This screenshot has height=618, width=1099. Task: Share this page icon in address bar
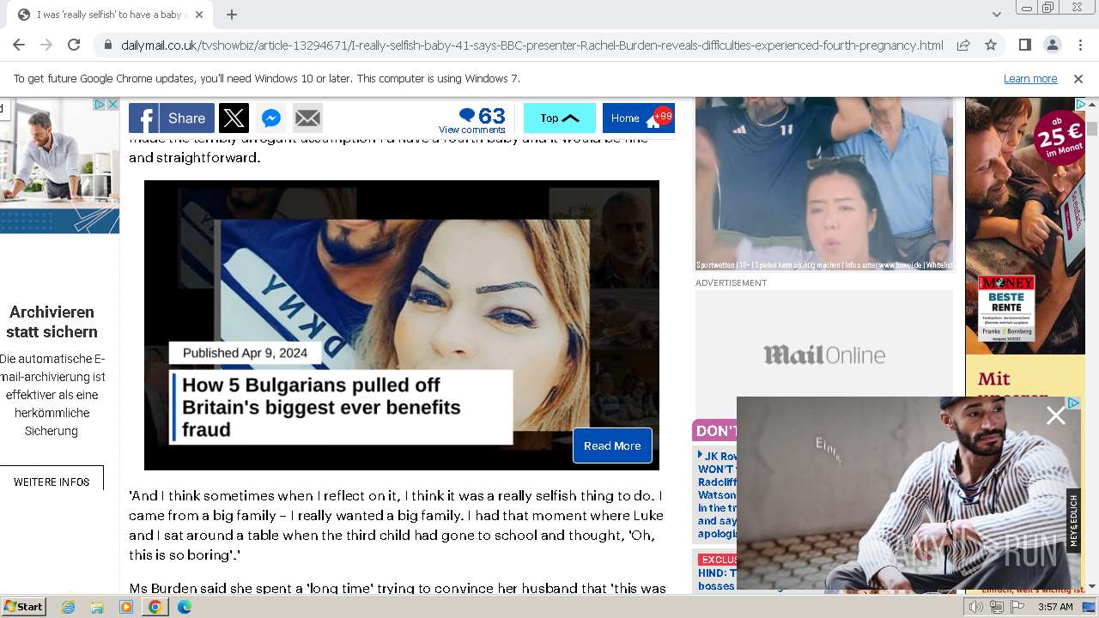point(963,45)
